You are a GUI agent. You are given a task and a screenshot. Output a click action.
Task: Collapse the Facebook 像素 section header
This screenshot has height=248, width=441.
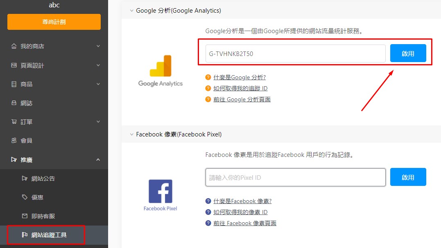click(131, 134)
